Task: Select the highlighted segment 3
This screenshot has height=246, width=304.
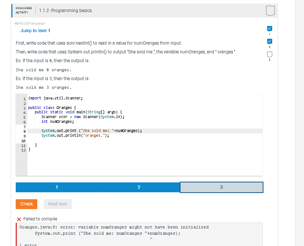Action: [221, 187]
